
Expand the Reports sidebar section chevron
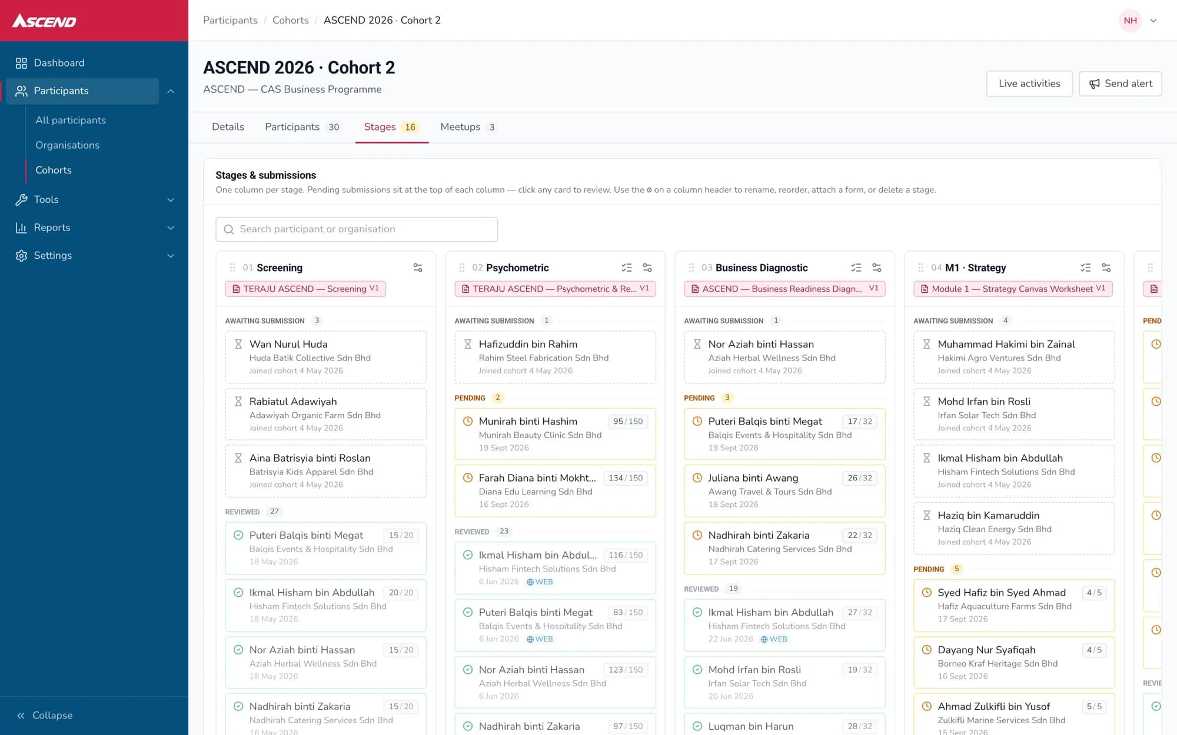click(x=171, y=228)
